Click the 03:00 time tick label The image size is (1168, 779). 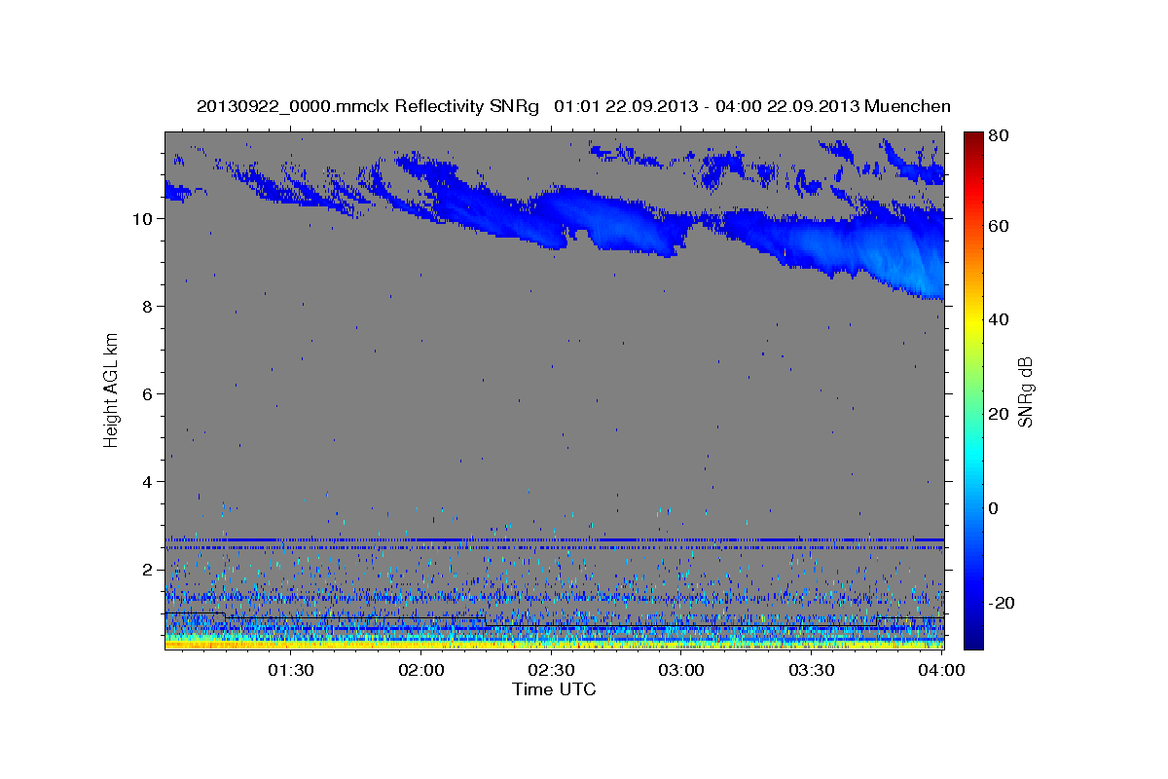[681, 670]
